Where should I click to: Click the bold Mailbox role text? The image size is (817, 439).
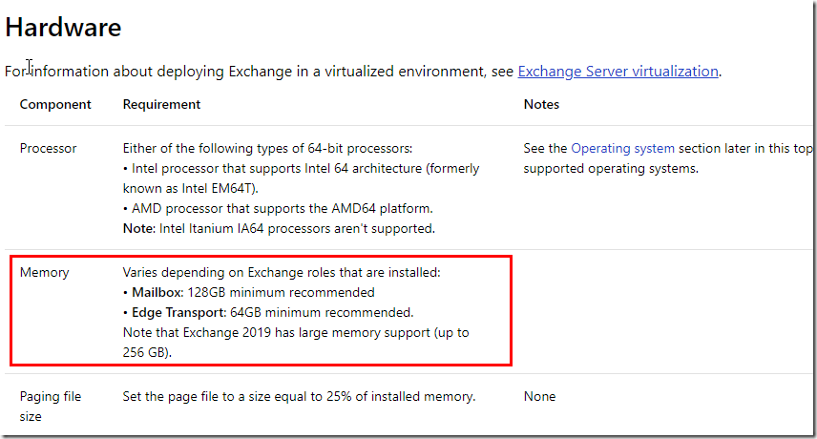[x=157, y=292]
